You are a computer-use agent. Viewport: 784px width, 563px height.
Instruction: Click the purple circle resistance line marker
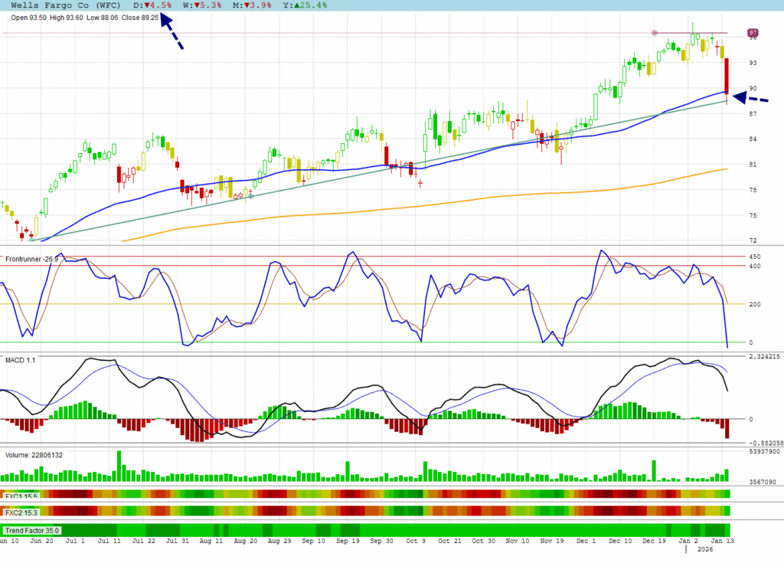click(x=654, y=33)
